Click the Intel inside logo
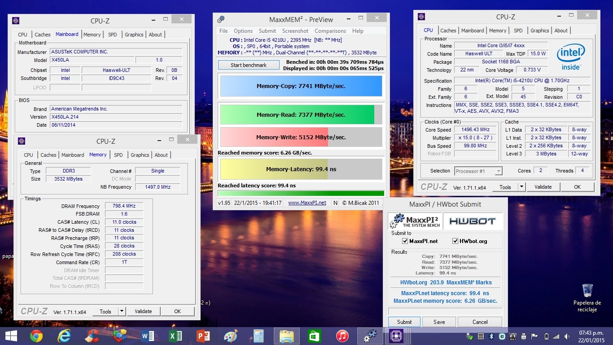This screenshot has width=613, height=345. click(571, 57)
